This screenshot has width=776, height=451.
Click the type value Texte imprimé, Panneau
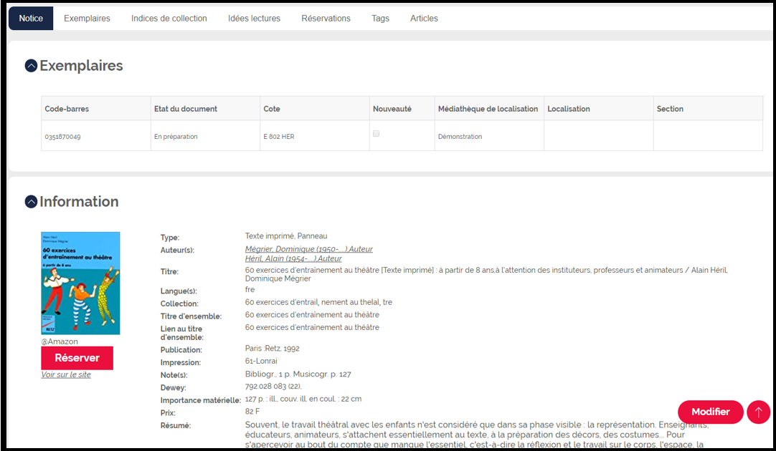click(286, 236)
